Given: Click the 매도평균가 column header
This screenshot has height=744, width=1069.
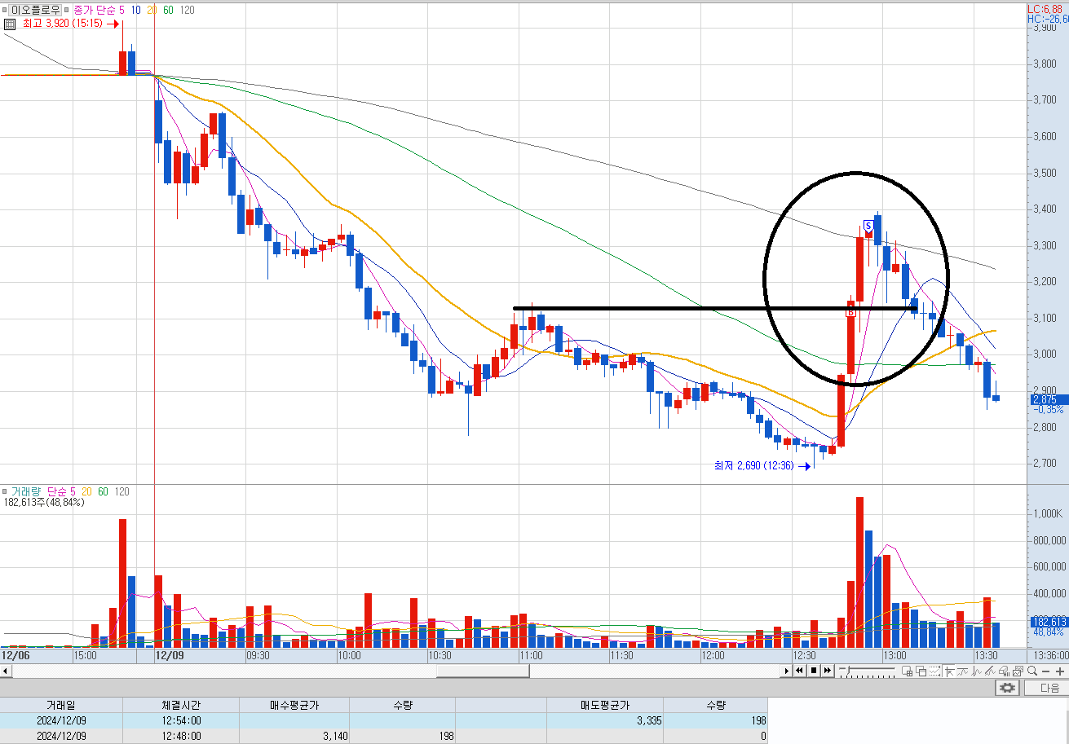Looking at the screenshot, I should (605, 705).
